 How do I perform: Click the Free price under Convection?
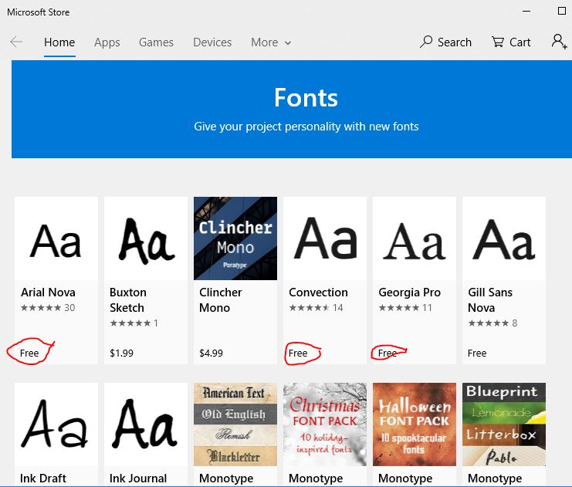coord(298,353)
